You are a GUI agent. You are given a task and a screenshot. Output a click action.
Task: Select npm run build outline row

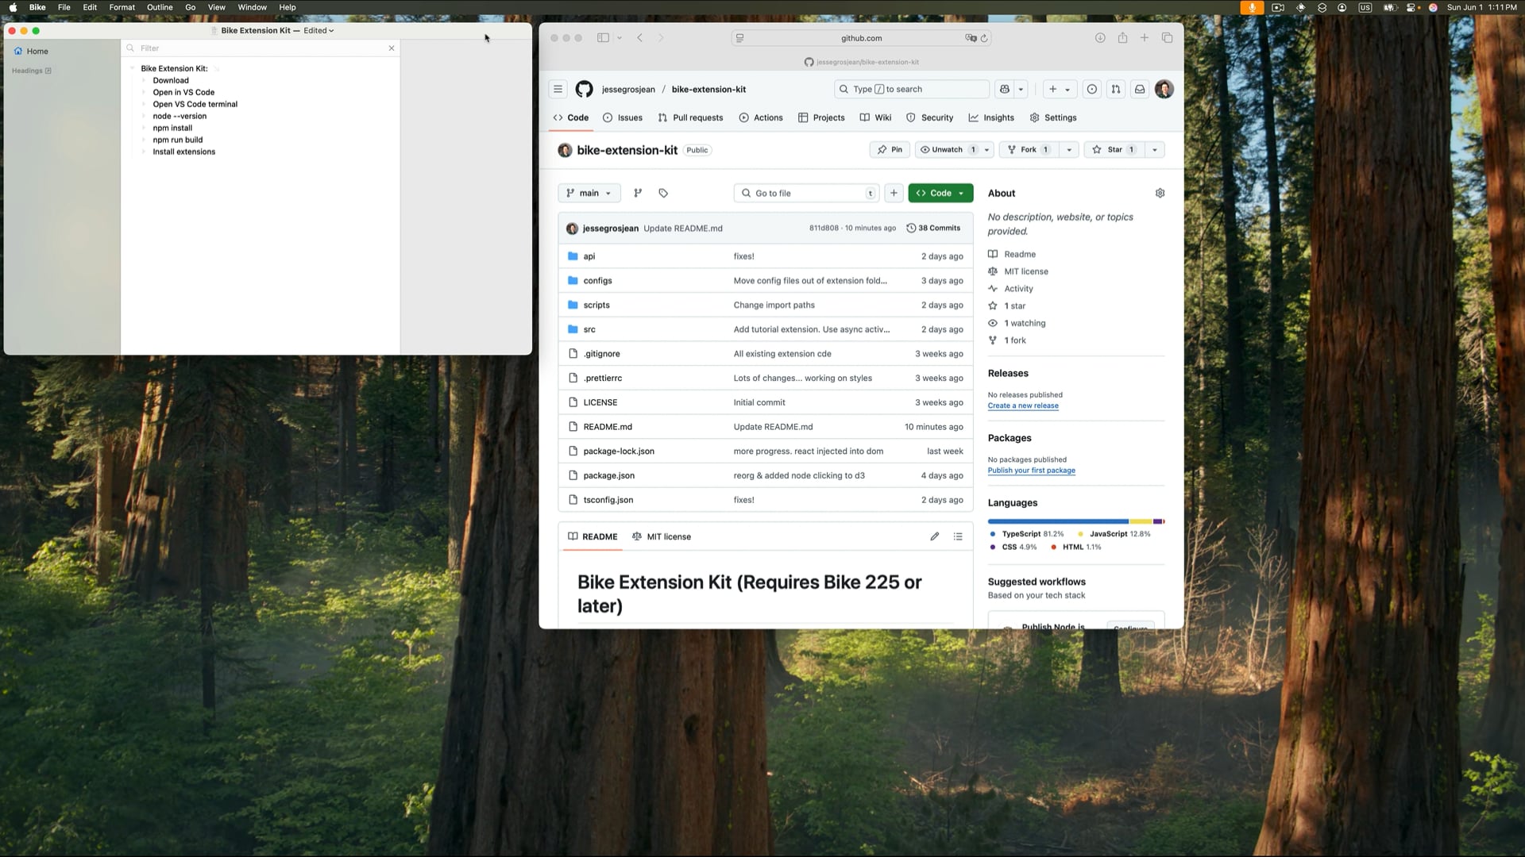click(178, 140)
